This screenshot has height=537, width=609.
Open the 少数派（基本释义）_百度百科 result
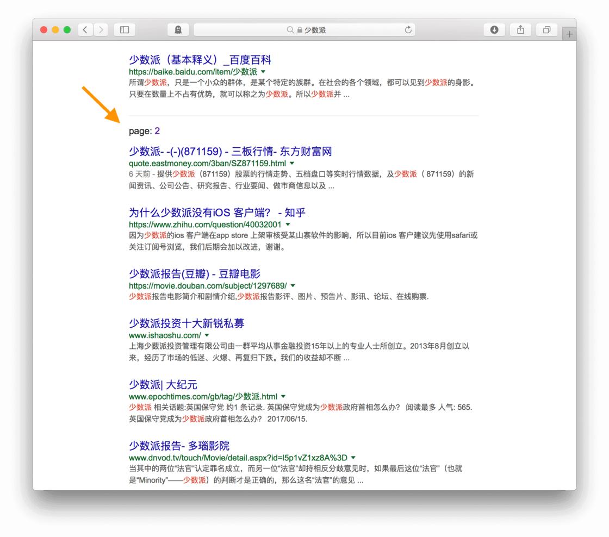pyautogui.click(x=200, y=60)
